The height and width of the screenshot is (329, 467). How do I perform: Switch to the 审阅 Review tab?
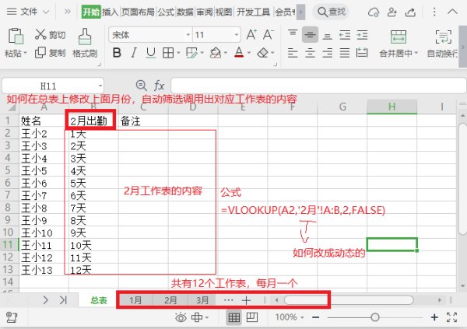[204, 12]
